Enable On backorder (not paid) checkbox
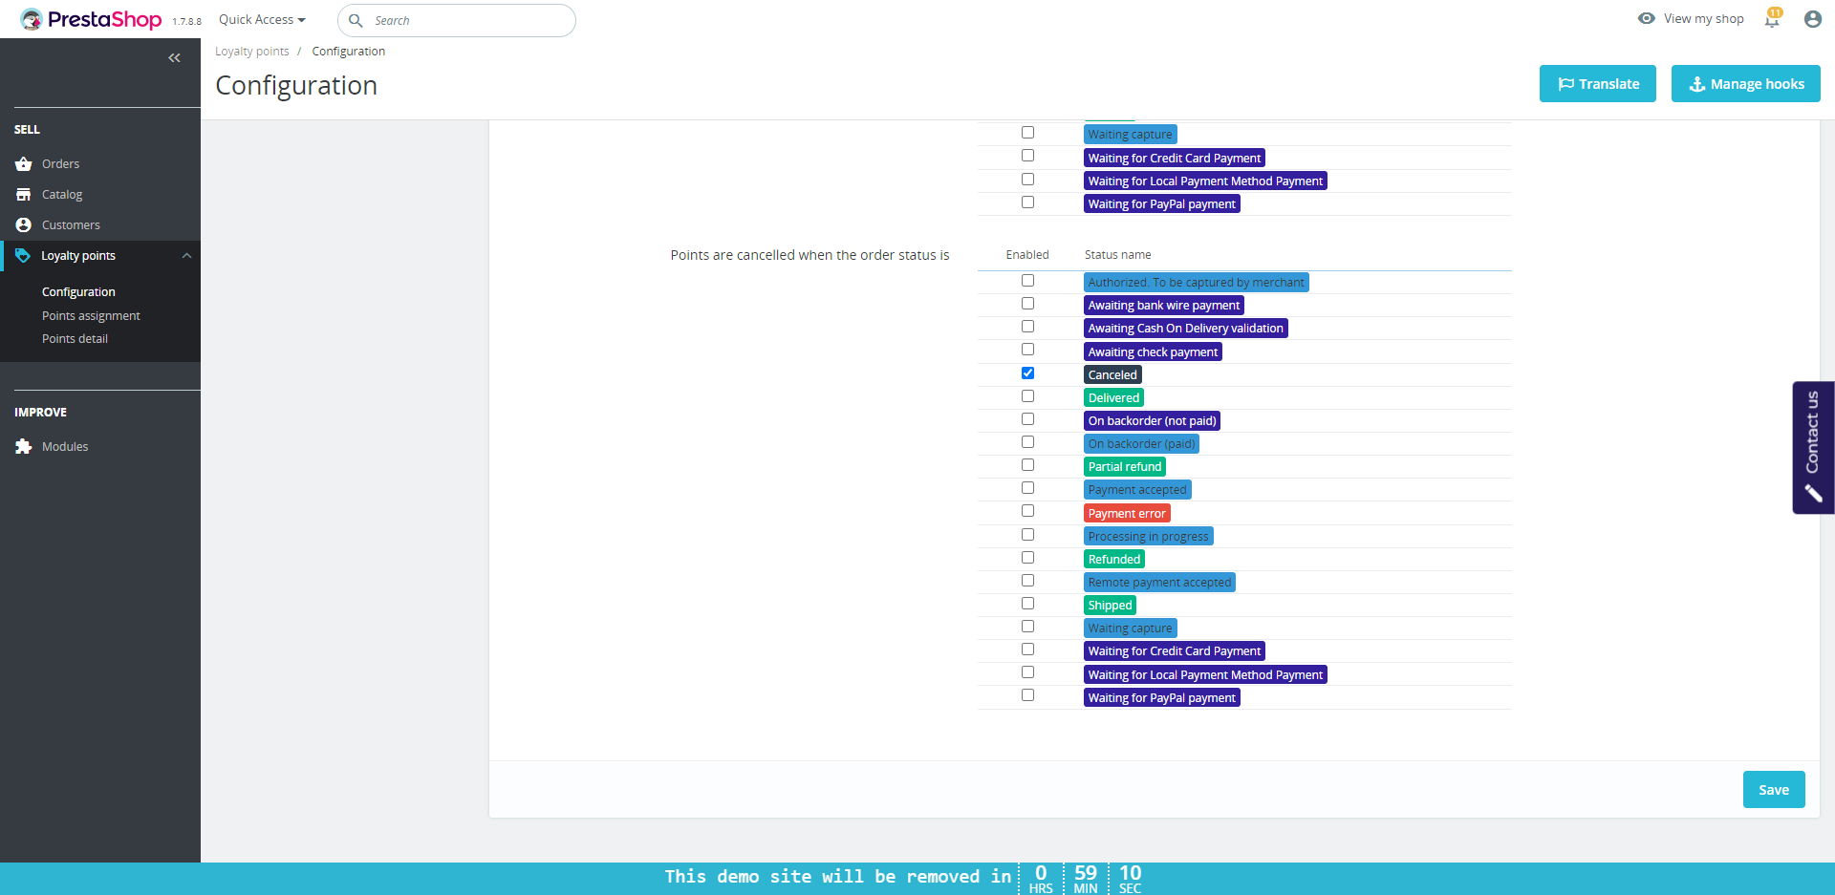This screenshot has width=1835, height=895. 1027,419
